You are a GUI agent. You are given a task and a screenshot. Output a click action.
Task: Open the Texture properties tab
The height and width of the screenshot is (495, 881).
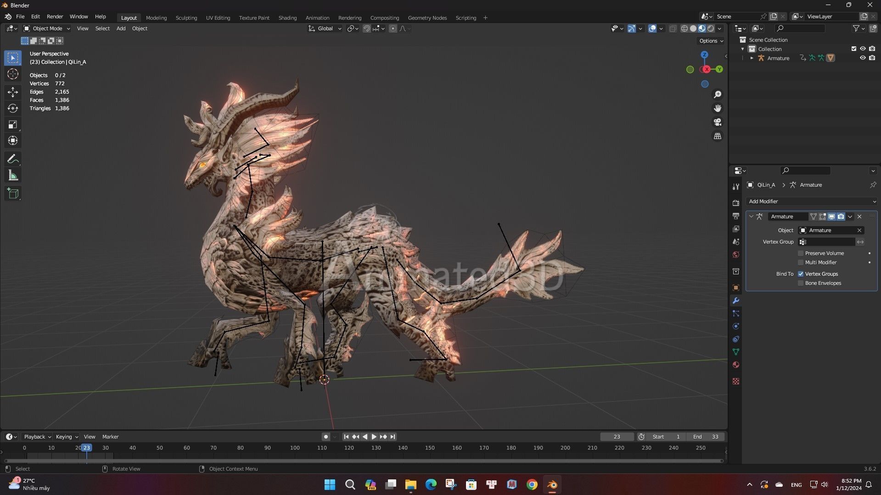[736, 381]
